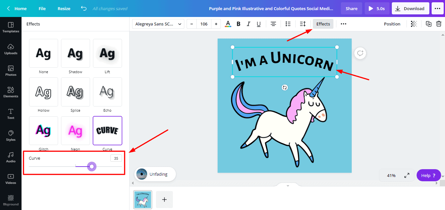Delete element with trash icon
The height and width of the screenshot is (210, 445).
pos(439,24)
